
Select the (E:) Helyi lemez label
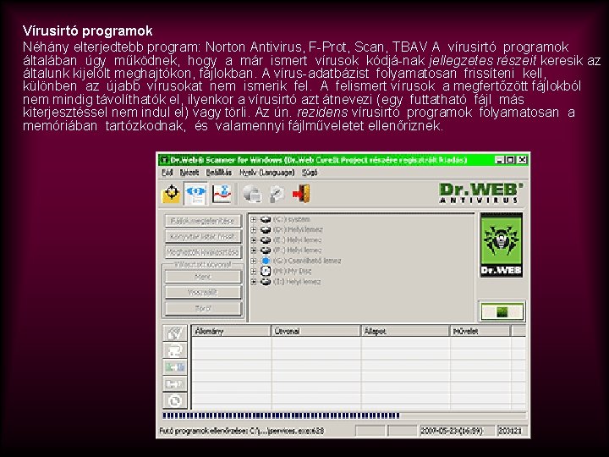point(297,240)
